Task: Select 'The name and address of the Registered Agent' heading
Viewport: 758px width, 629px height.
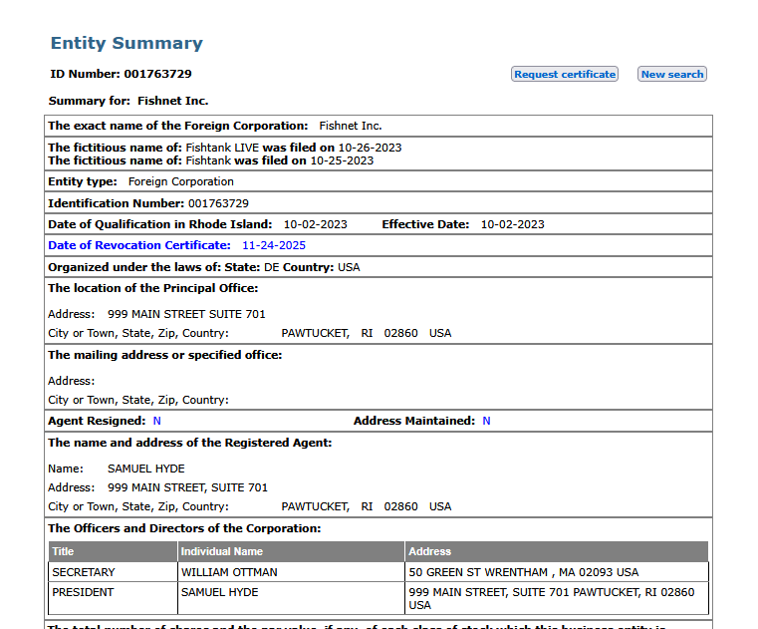Action: [x=189, y=443]
